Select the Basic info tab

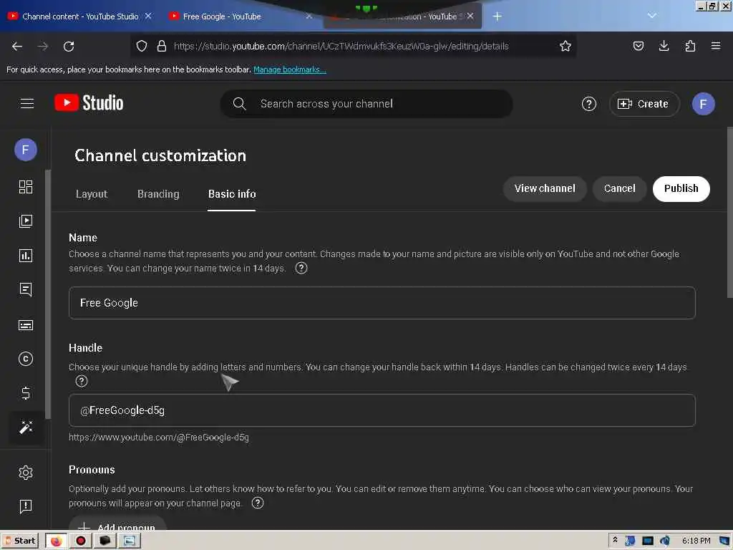pyautogui.click(x=232, y=194)
